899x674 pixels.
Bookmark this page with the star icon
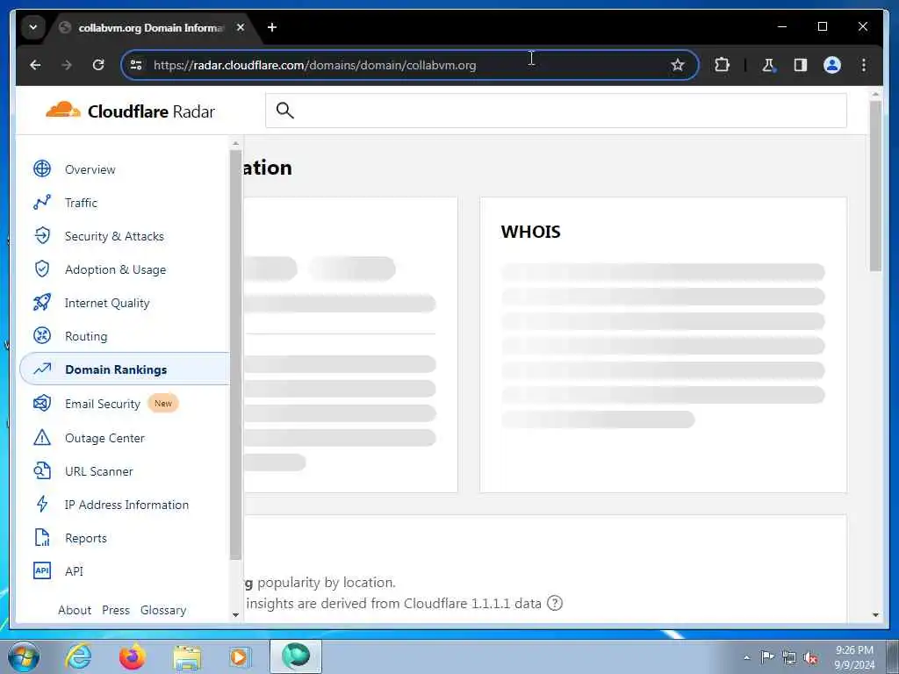point(677,65)
